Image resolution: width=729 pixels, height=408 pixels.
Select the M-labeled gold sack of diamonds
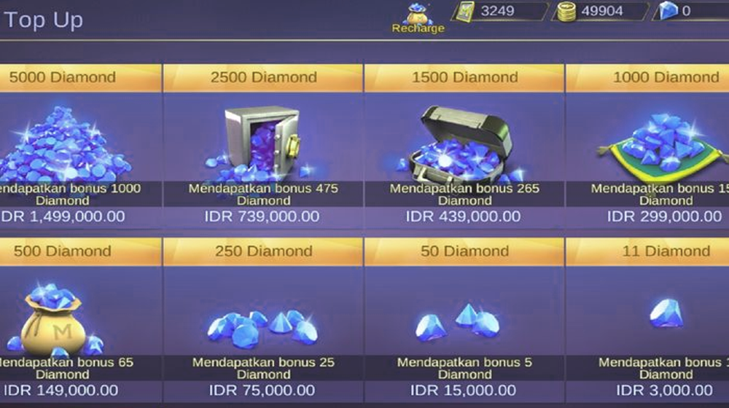click(x=58, y=319)
